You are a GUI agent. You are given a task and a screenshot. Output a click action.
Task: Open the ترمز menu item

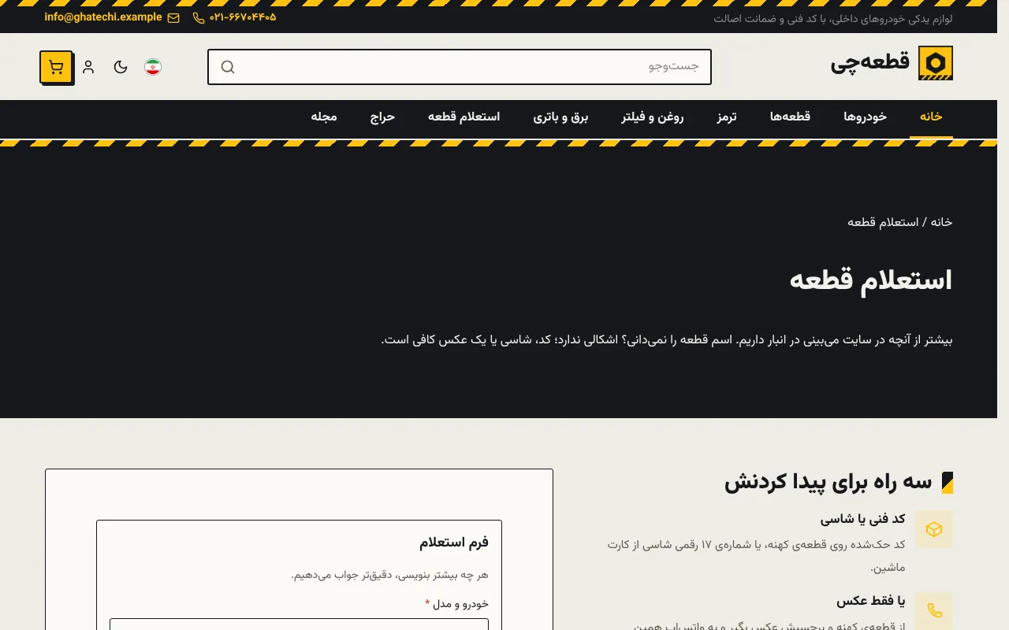pos(727,117)
